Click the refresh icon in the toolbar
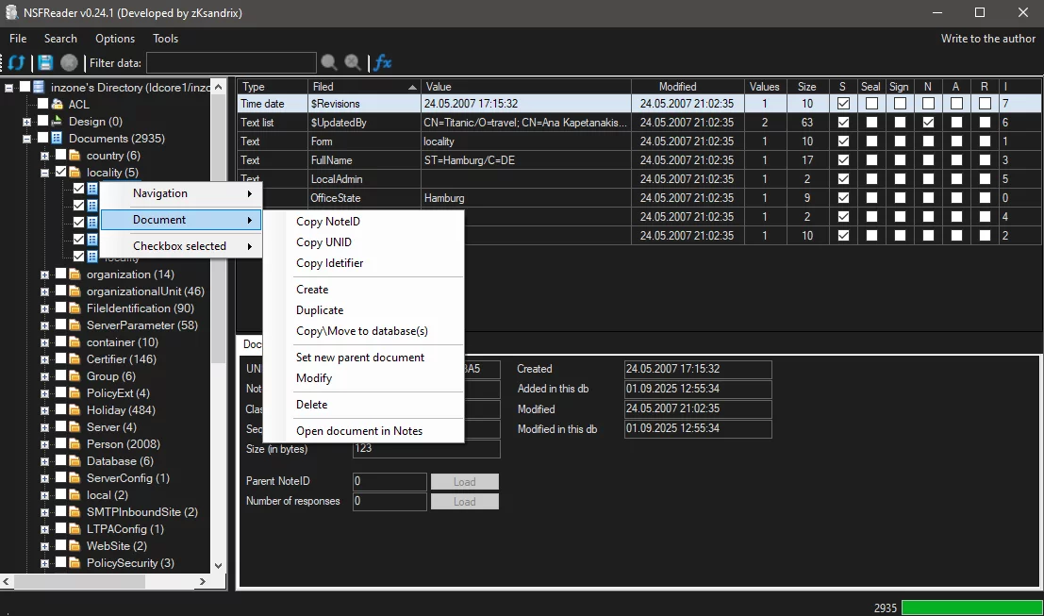This screenshot has height=616, width=1044. pyautogui.click(x=17, y=63)
